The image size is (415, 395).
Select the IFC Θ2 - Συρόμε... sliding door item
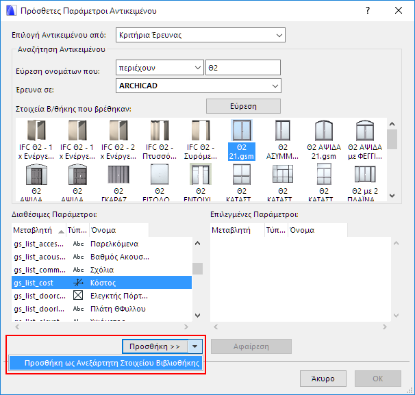tap(201, 140)
